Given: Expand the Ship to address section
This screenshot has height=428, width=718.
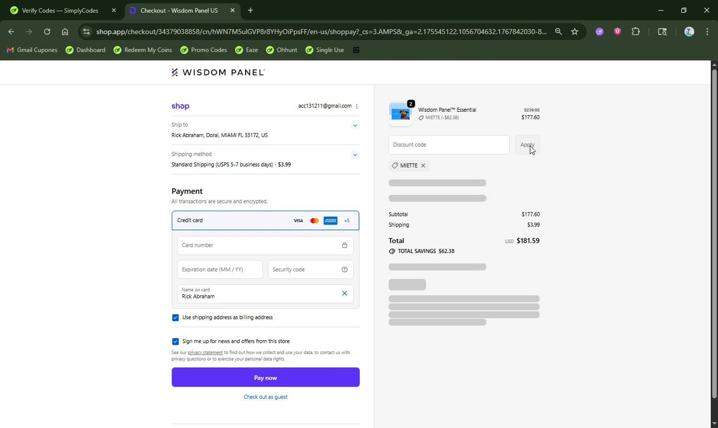Looking at the screenshot, I should (x=355, y=126).
